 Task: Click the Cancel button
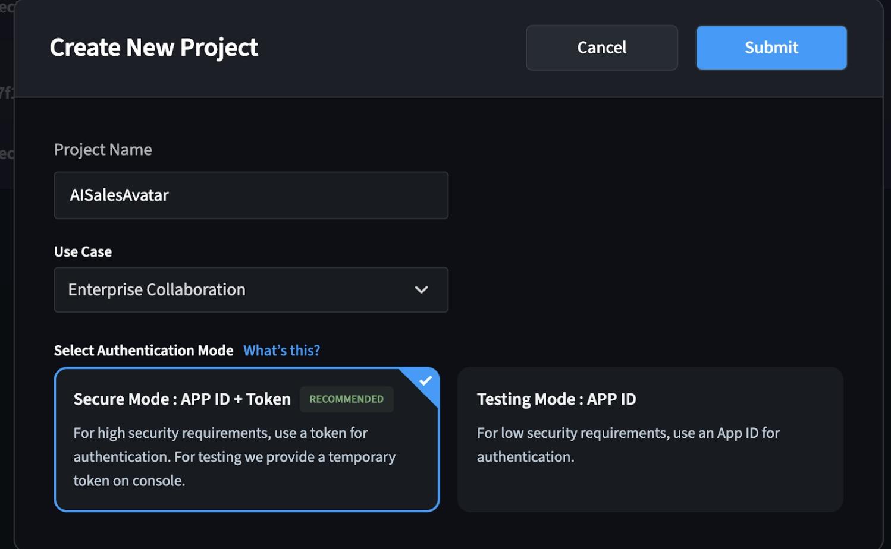click(x=601, y=48)
